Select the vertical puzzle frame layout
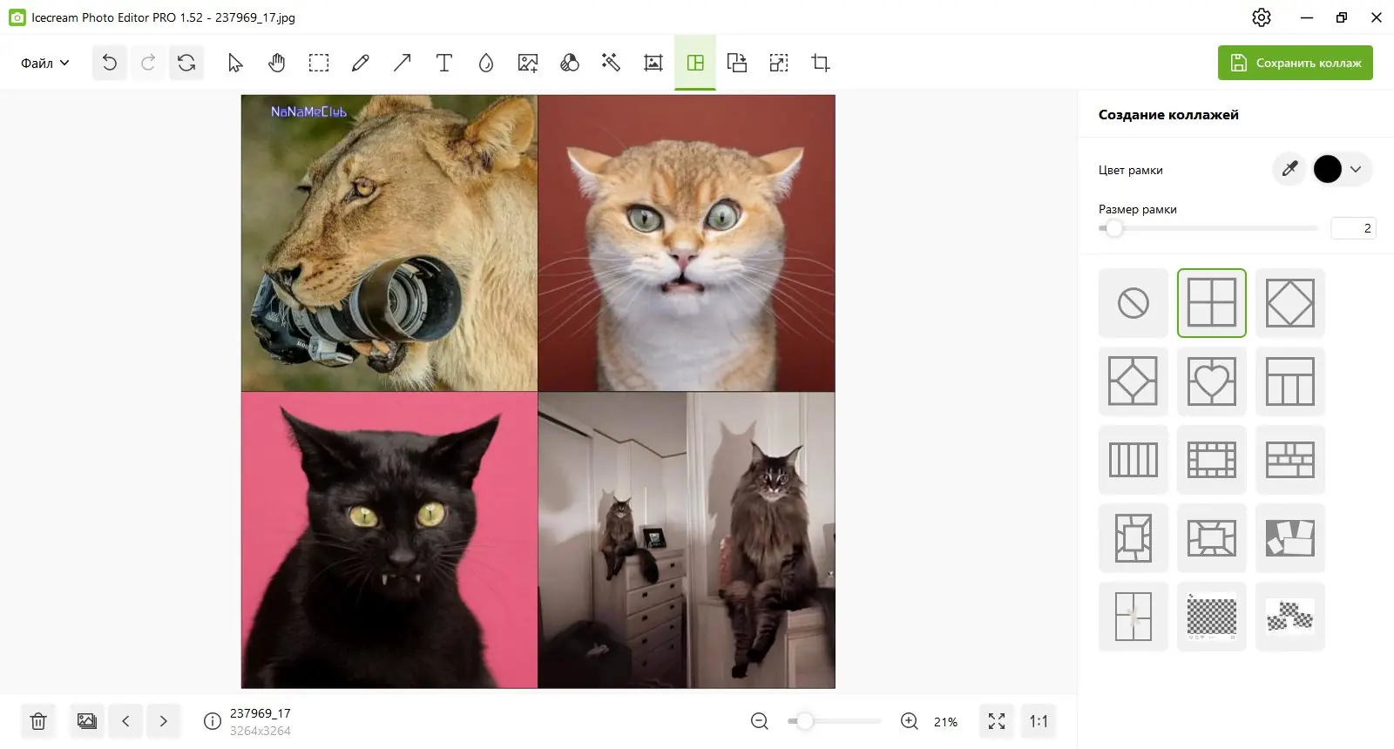 tap(1133, 538)
